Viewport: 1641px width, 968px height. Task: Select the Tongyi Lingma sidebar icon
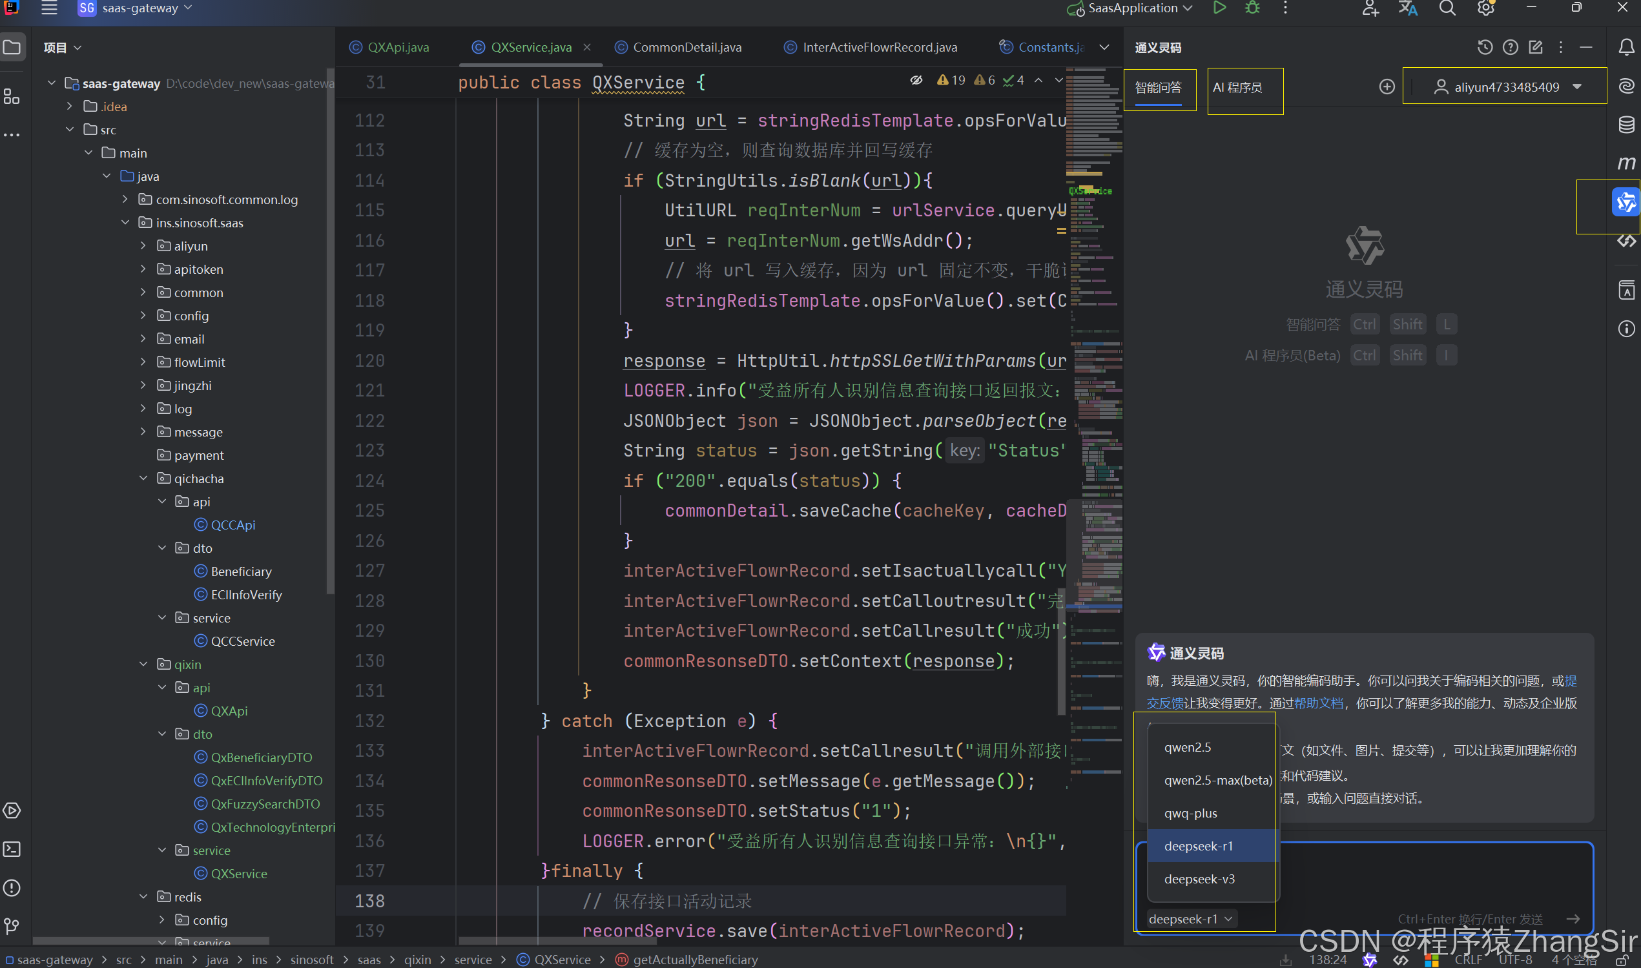point(1626,202)
